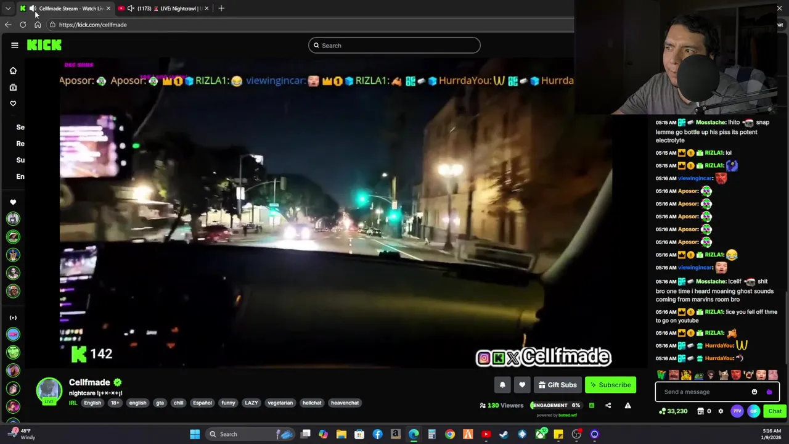The height and width of the screenshot is (444, 789).
Task: Send message with green Chat button
Action: click(x=775, y=411)
